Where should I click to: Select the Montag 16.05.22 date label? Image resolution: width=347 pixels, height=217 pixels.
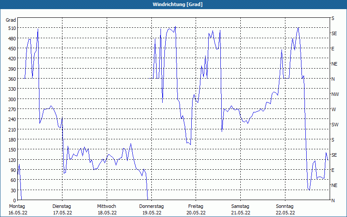click(x=17, y=209)
